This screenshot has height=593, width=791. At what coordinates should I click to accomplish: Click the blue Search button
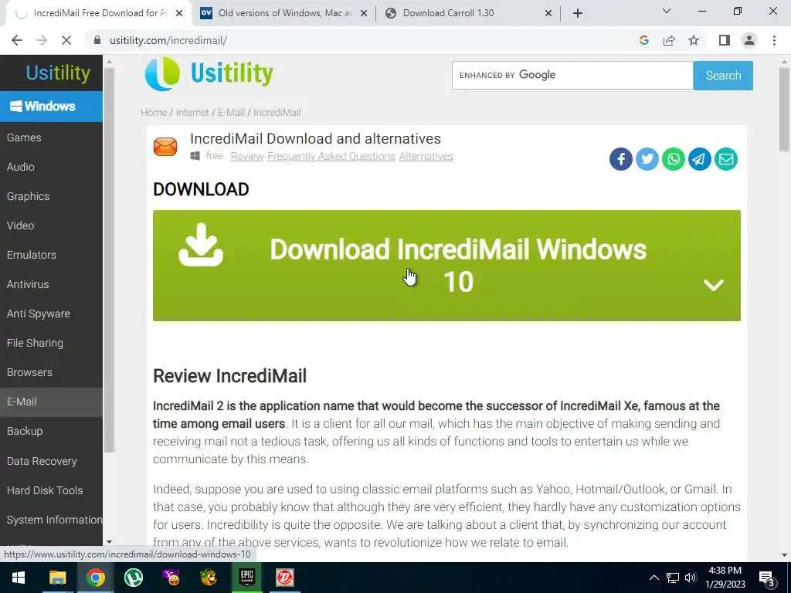click(723, 76)
